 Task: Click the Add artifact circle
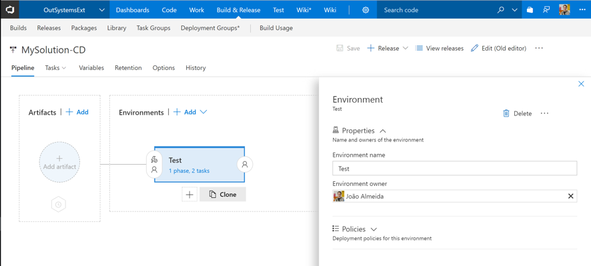59,162
